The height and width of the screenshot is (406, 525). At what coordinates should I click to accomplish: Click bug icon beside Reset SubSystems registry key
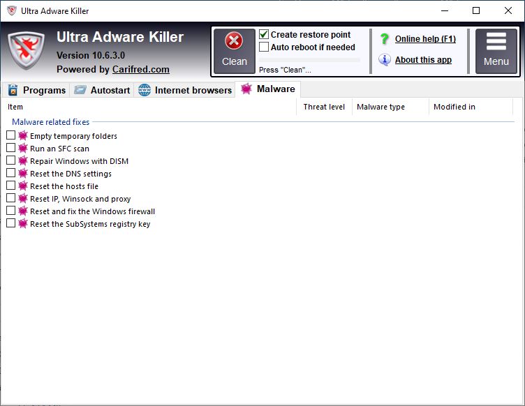point(23,223)
